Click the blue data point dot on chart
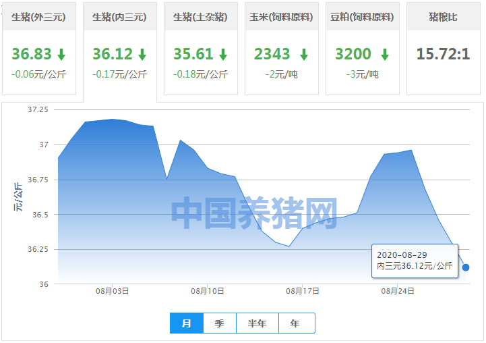Image resolution: width=486 pixels, height=343 pixels. (465, 267)
